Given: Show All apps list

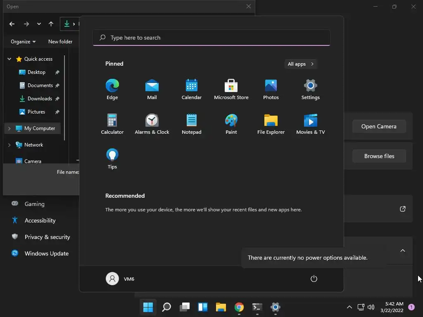Looking at the screenshot, I should pos(301,64).
